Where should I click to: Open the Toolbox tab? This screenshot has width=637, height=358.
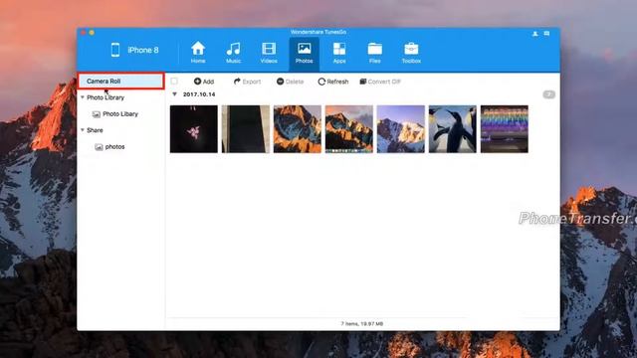point(411,53)
